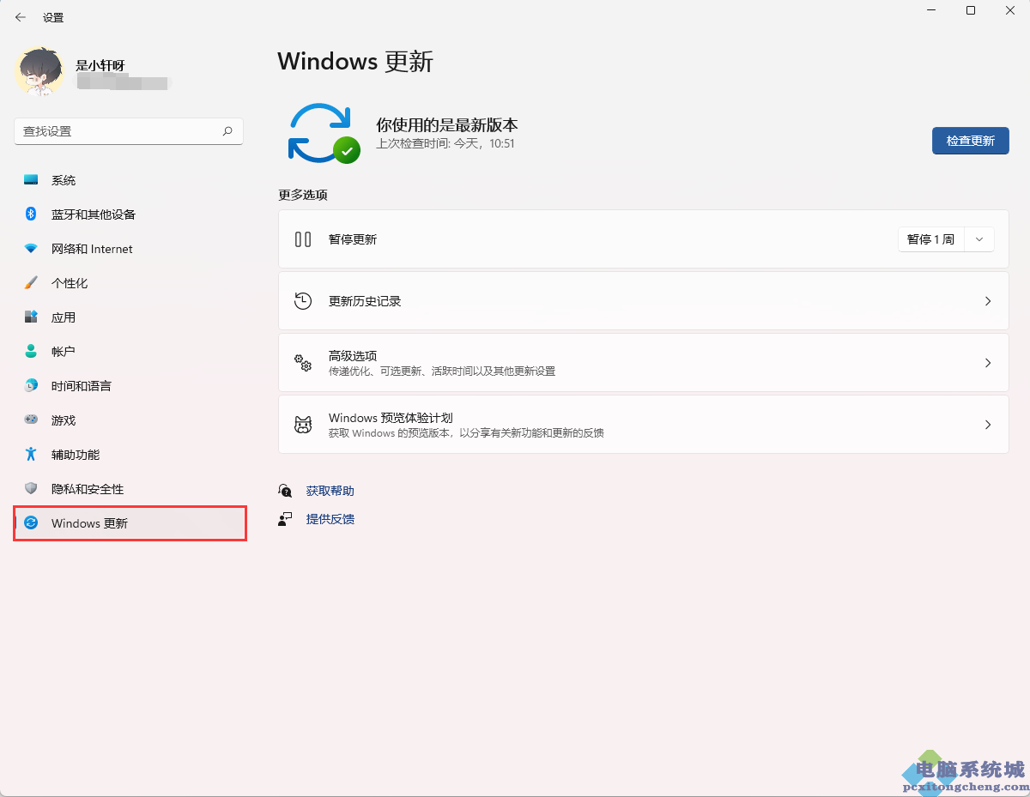The image size is (1030, 797).
Task: Expand the pause duration dropdown arrow
Action: [979, 239]
